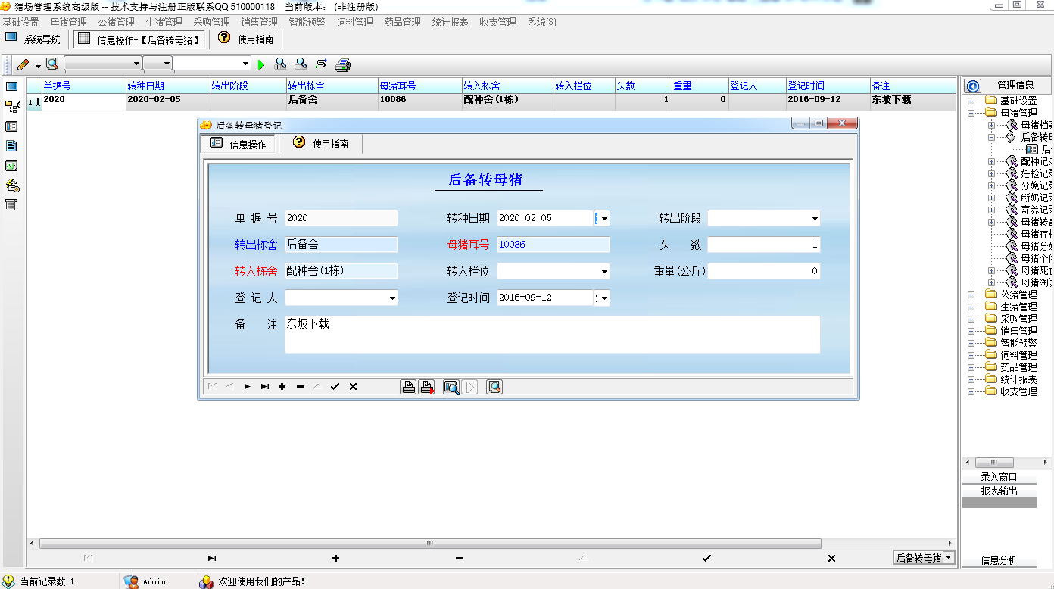Sort by the 转种日期 column header
Image resolution: width=1054 pixels, height=589 pixels.
coord(167,86)
